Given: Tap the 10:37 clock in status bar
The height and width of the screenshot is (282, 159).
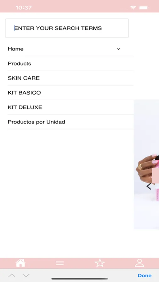Looking at the screenshot, I should click(24, 8).
